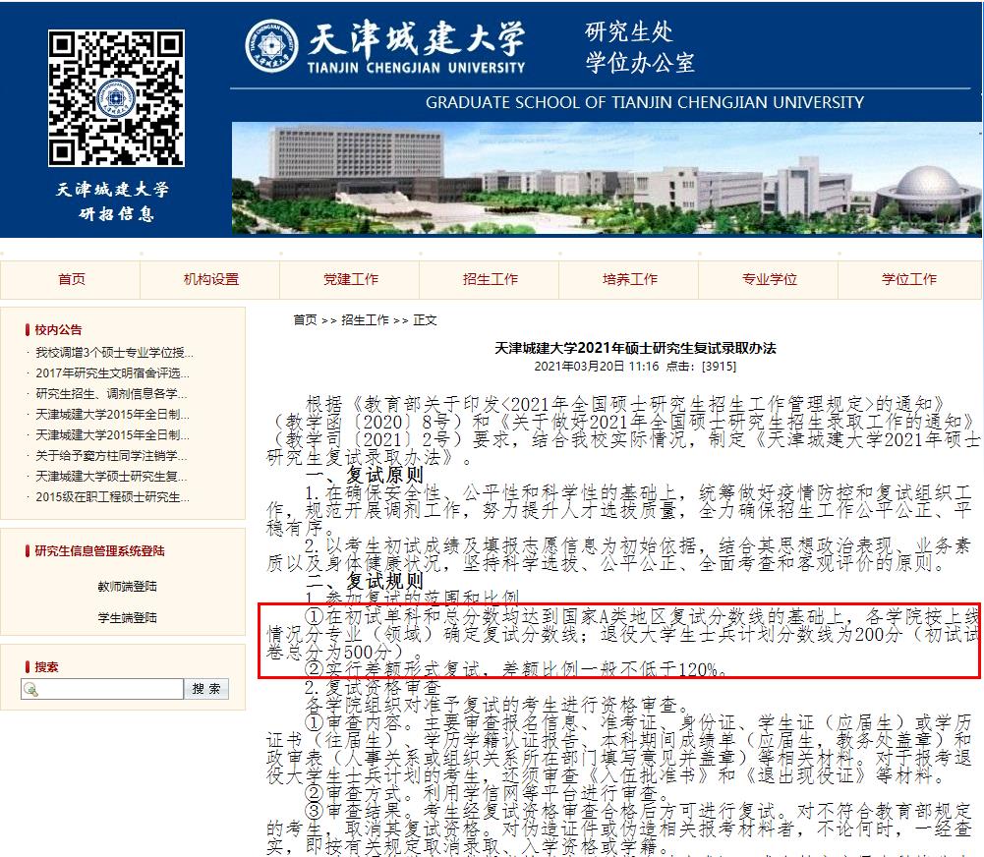Open the 教师端登陆 login link
This screenshot has width=984, height=857.
click(127, 587)
